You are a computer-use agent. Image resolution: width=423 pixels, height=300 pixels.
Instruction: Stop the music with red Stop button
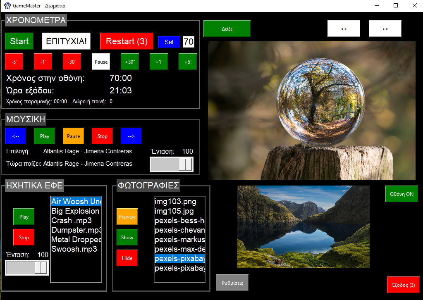pos(102,136)
